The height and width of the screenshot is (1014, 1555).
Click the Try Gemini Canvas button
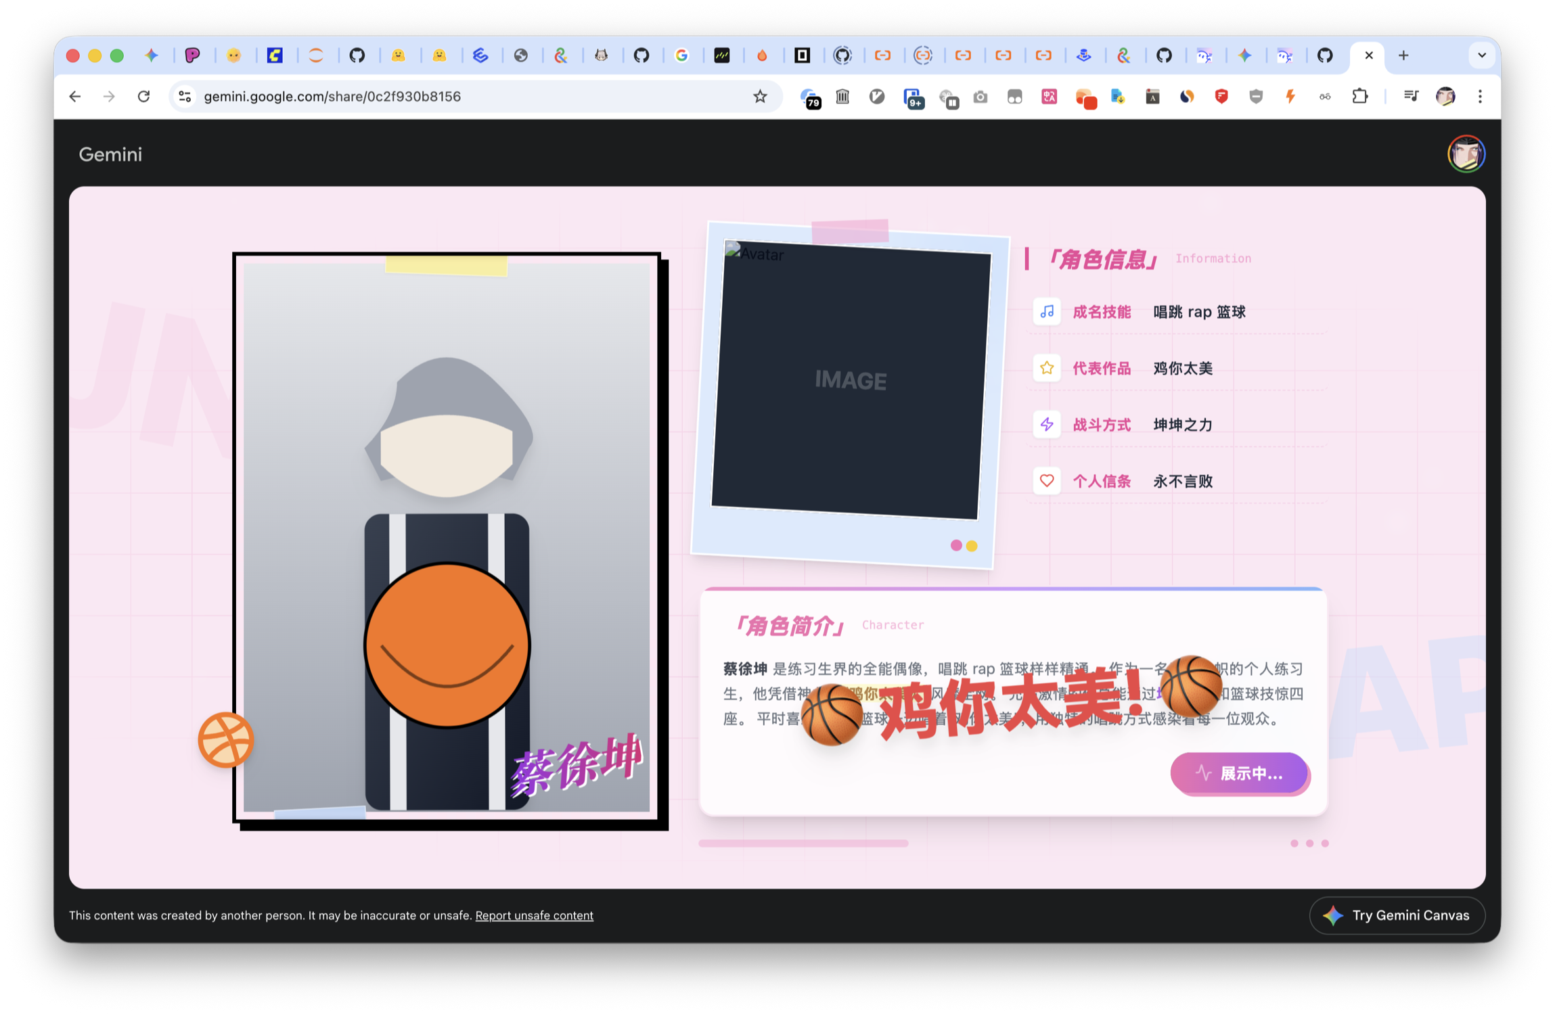[1397, 915]
